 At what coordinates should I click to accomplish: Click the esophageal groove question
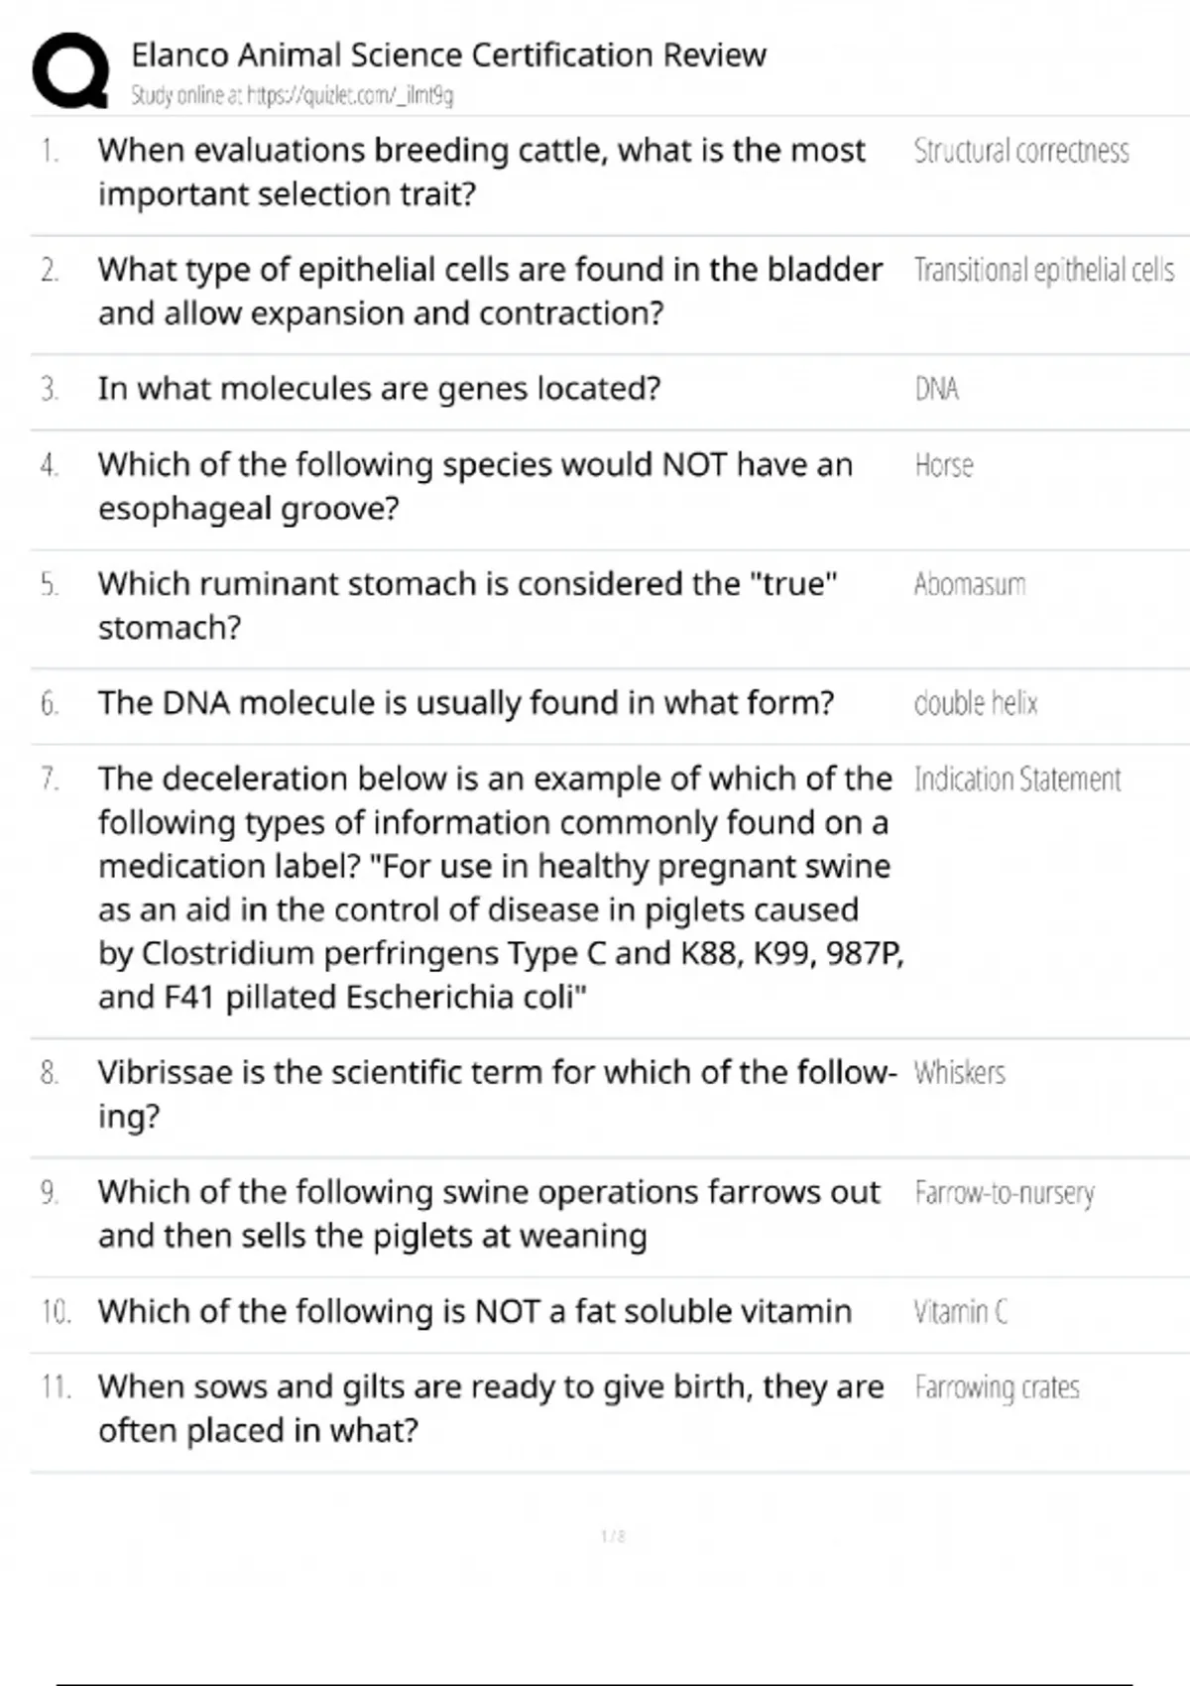(x=475, y=486)
